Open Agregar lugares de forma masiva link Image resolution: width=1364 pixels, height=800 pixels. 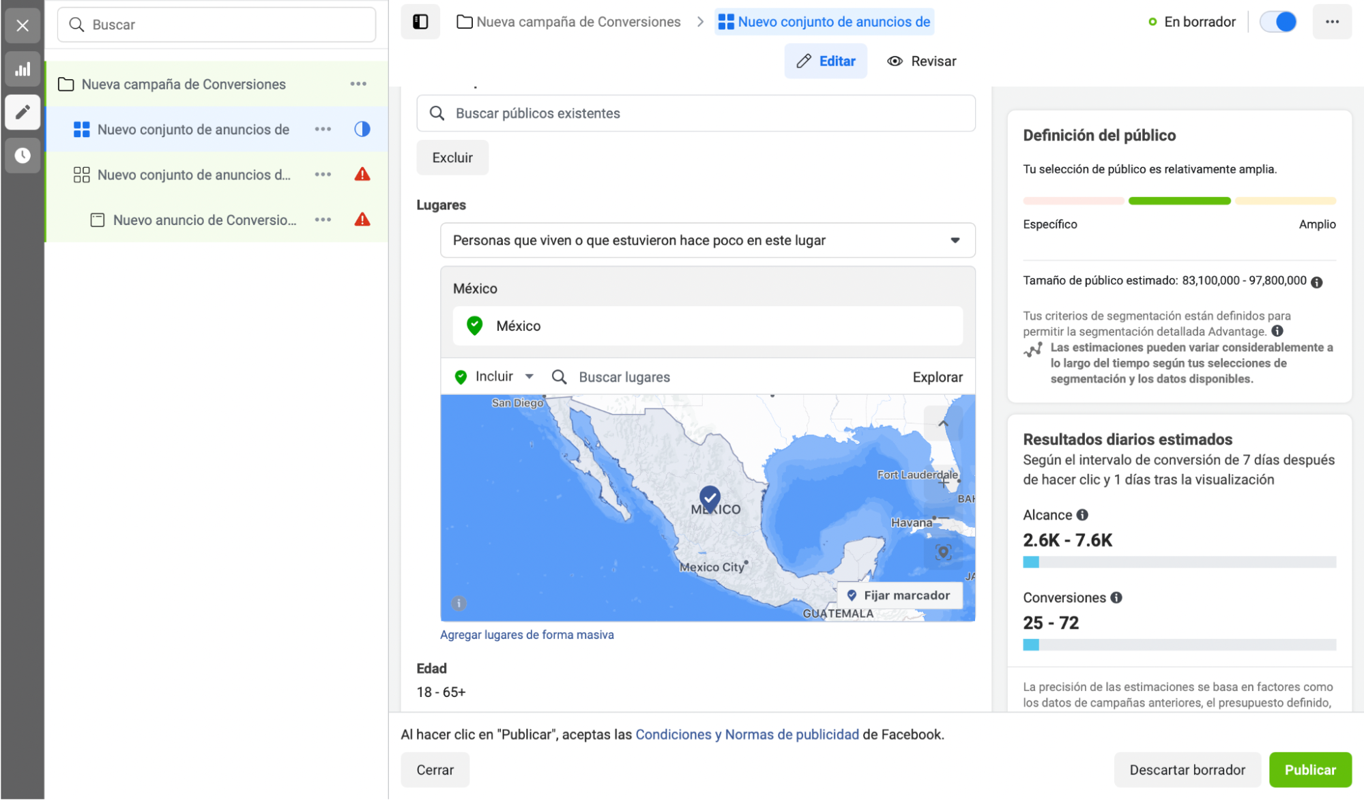tap(527, 635)
